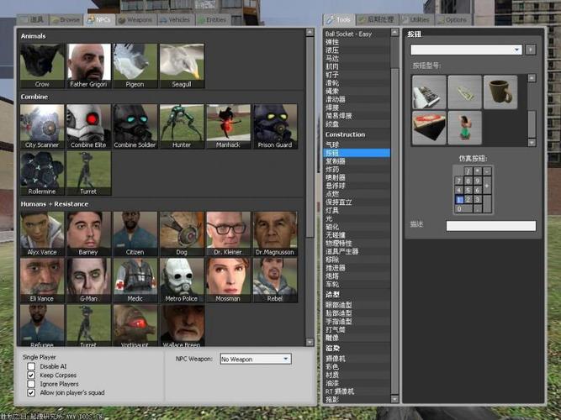Open the Vehicles tab
Viewport: 561px width, 420px height.
pos(176,19)
